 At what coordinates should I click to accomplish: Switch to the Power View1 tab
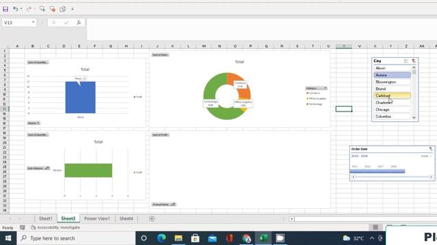pyautogui.click(x=97, y=218)
